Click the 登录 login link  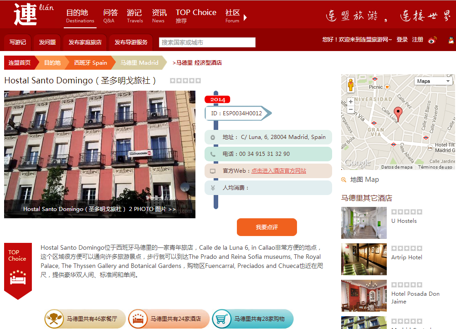(x=402, y=40)
